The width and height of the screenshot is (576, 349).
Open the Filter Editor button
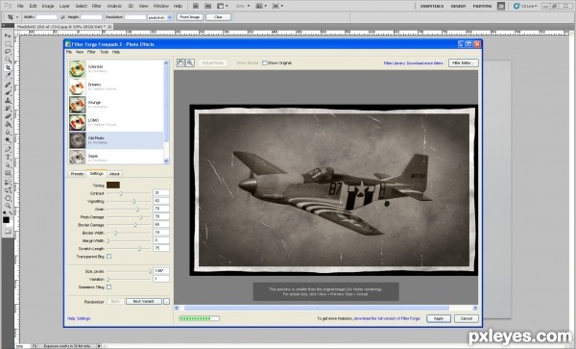tap(464, 62)
